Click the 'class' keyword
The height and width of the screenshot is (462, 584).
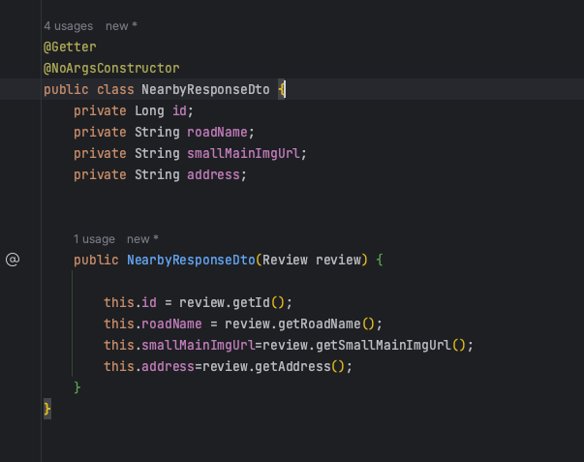pyautogui.click(x=115, y=89)
